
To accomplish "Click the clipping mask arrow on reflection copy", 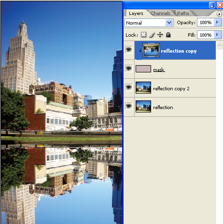I will coord(140,50).
